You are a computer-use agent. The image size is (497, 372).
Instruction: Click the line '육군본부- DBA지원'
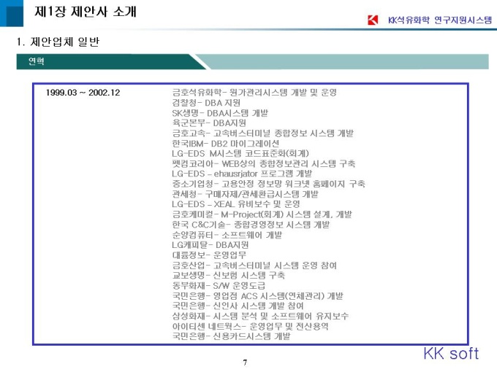(x=209, y=123)
